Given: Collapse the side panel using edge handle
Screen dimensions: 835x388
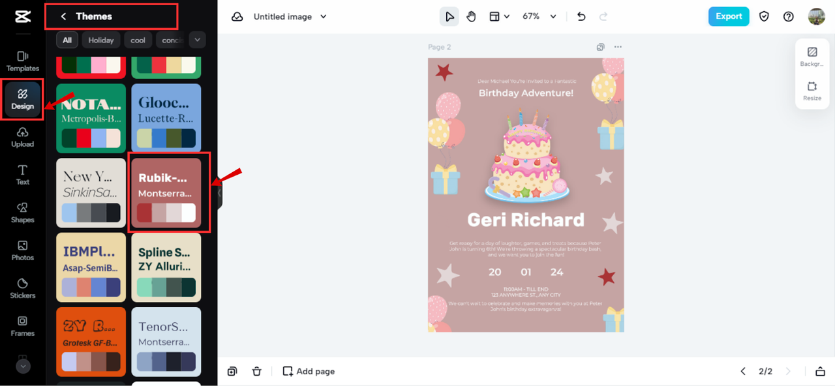Looking at the screenshot, I should click(x=220, y=194).
